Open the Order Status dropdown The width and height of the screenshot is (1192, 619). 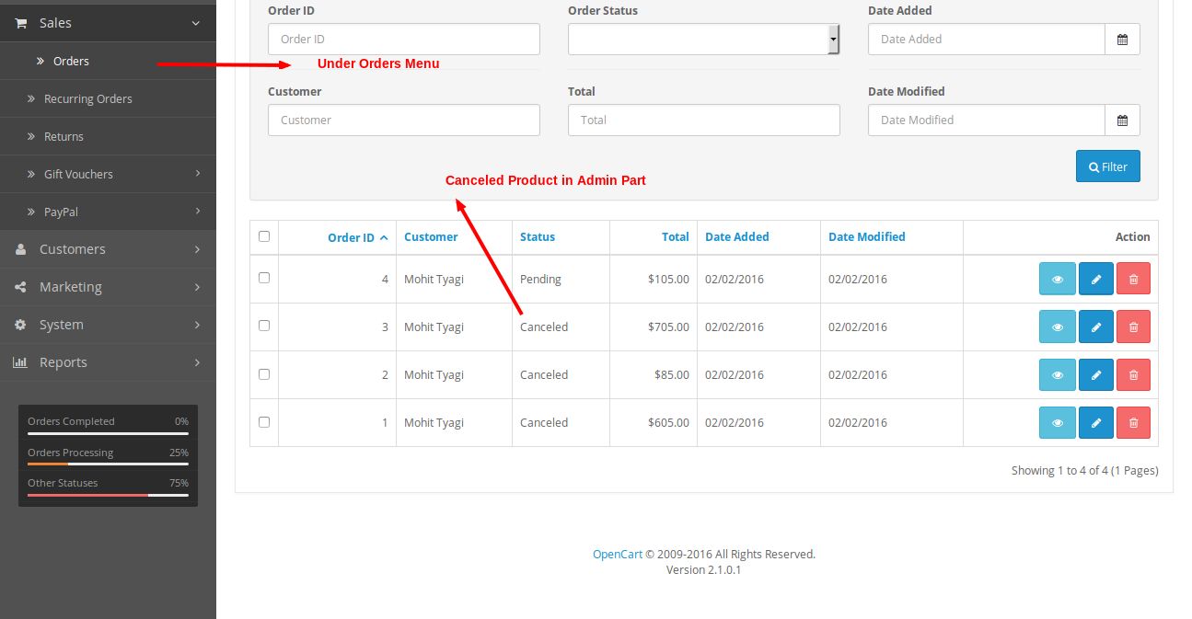[703, 39]
